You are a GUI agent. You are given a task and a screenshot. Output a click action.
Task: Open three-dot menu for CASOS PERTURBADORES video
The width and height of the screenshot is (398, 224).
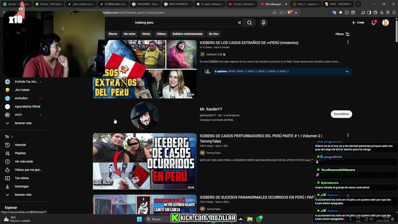coord(348,135)
